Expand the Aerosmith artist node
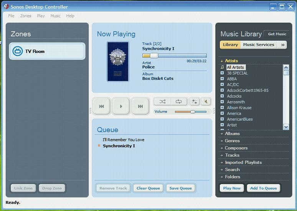This screenshot has width=297, height=211. 223,102
